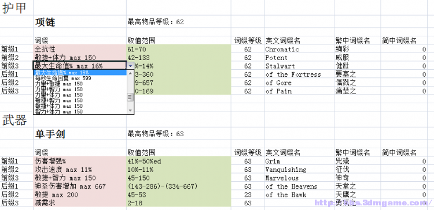This screenshot has height=210, width=434.
Task: Click the dropdown list's scroll down arrow
Action: (x=130, y=111)
